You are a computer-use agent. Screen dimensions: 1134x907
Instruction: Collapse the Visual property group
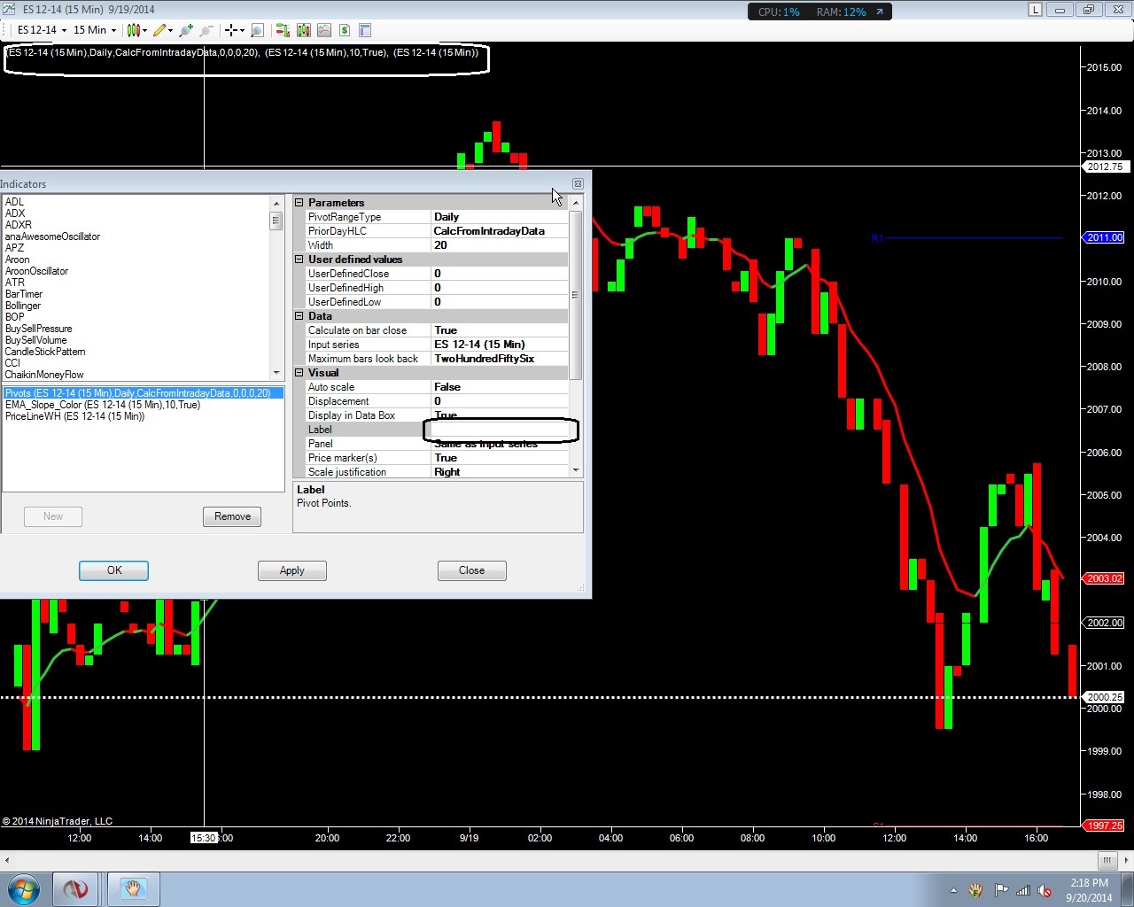299,373
